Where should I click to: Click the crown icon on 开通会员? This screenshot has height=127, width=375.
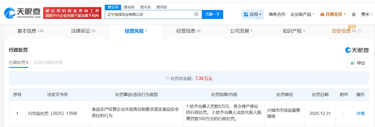[322, 14]
